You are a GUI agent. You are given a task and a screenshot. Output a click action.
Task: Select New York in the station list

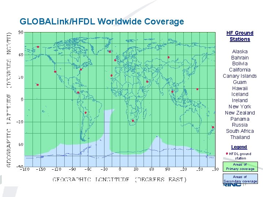click(240, 107)
